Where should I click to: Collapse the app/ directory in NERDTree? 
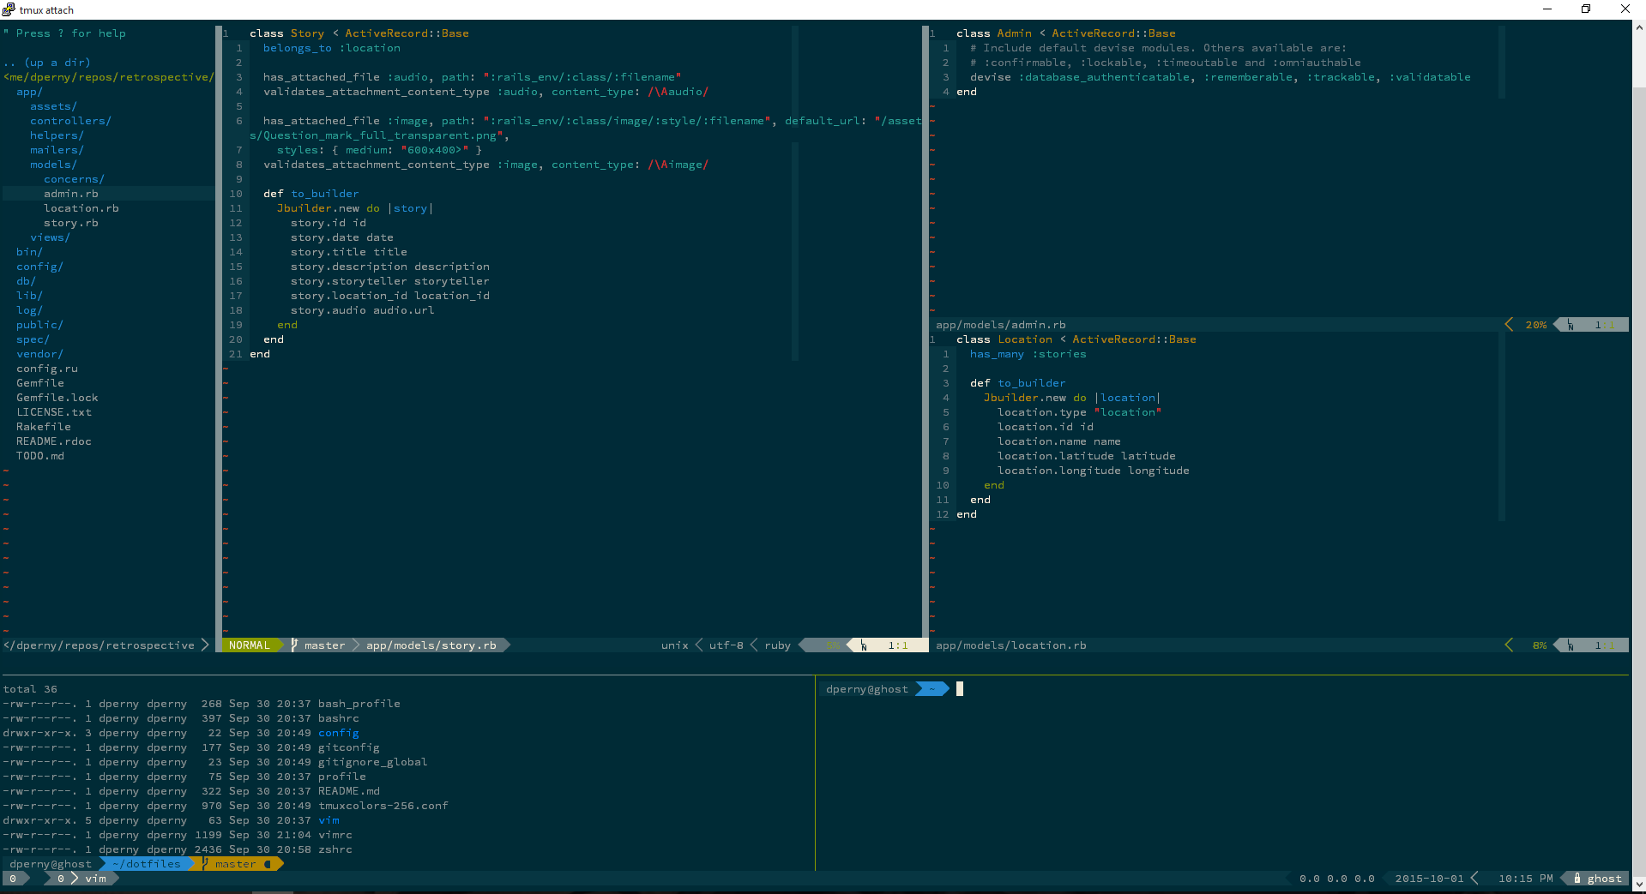pos(28,92)
